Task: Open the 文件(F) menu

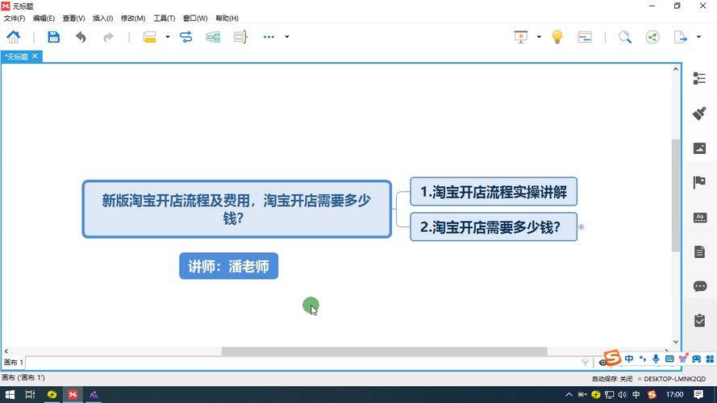Action: click(15, 19)
